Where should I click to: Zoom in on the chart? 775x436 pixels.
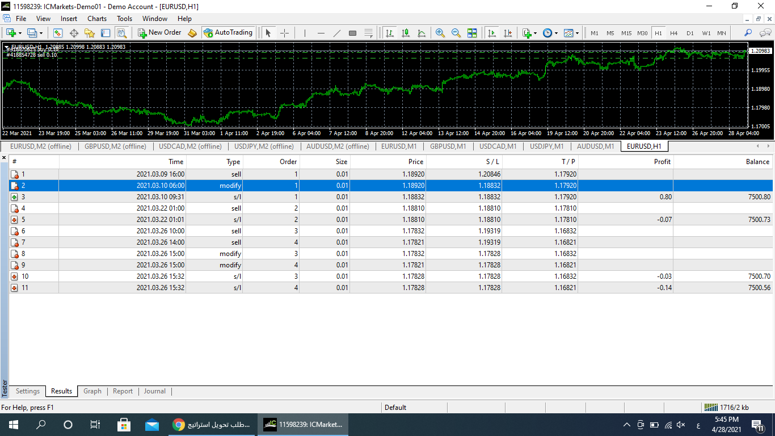pyautogui.click(x=440, y=33)
